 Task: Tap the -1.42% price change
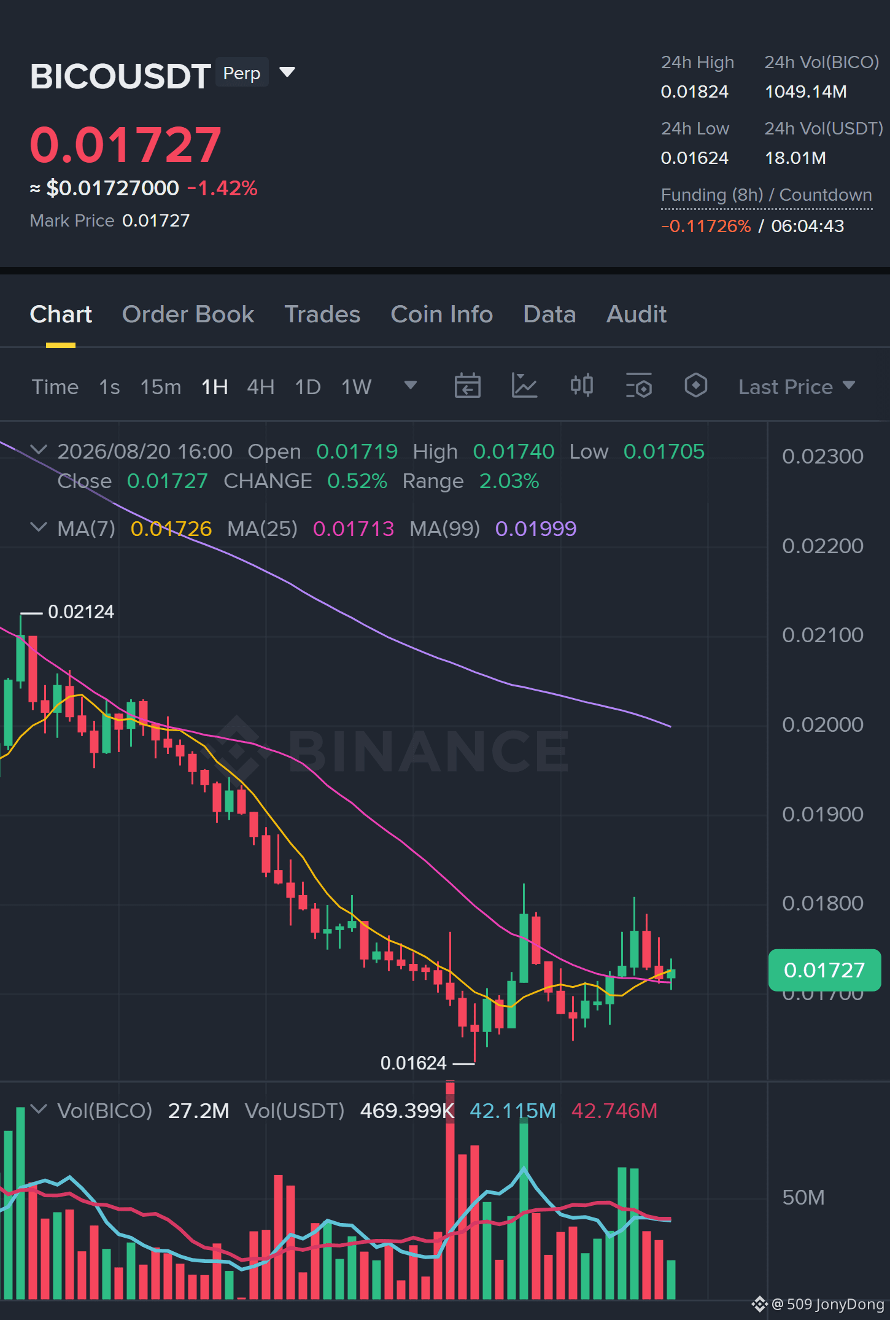coord(222,188)
